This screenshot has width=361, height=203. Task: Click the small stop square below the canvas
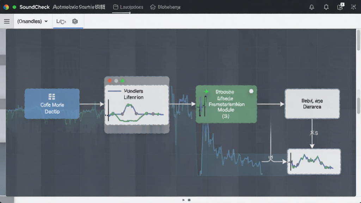(x=189, y=200)
